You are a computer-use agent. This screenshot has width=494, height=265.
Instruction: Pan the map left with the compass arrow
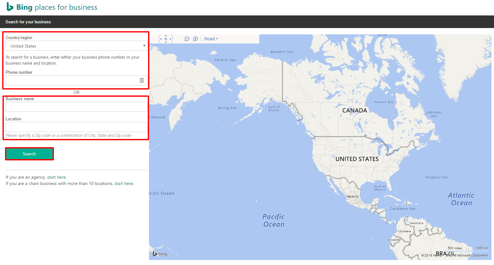(x=161, y=39)
